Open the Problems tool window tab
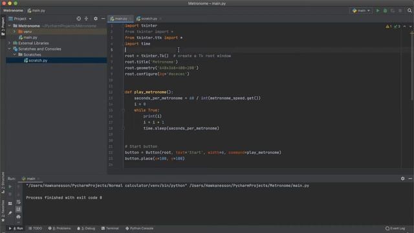Viewport: 414px width, 233px height. [60, 228]
